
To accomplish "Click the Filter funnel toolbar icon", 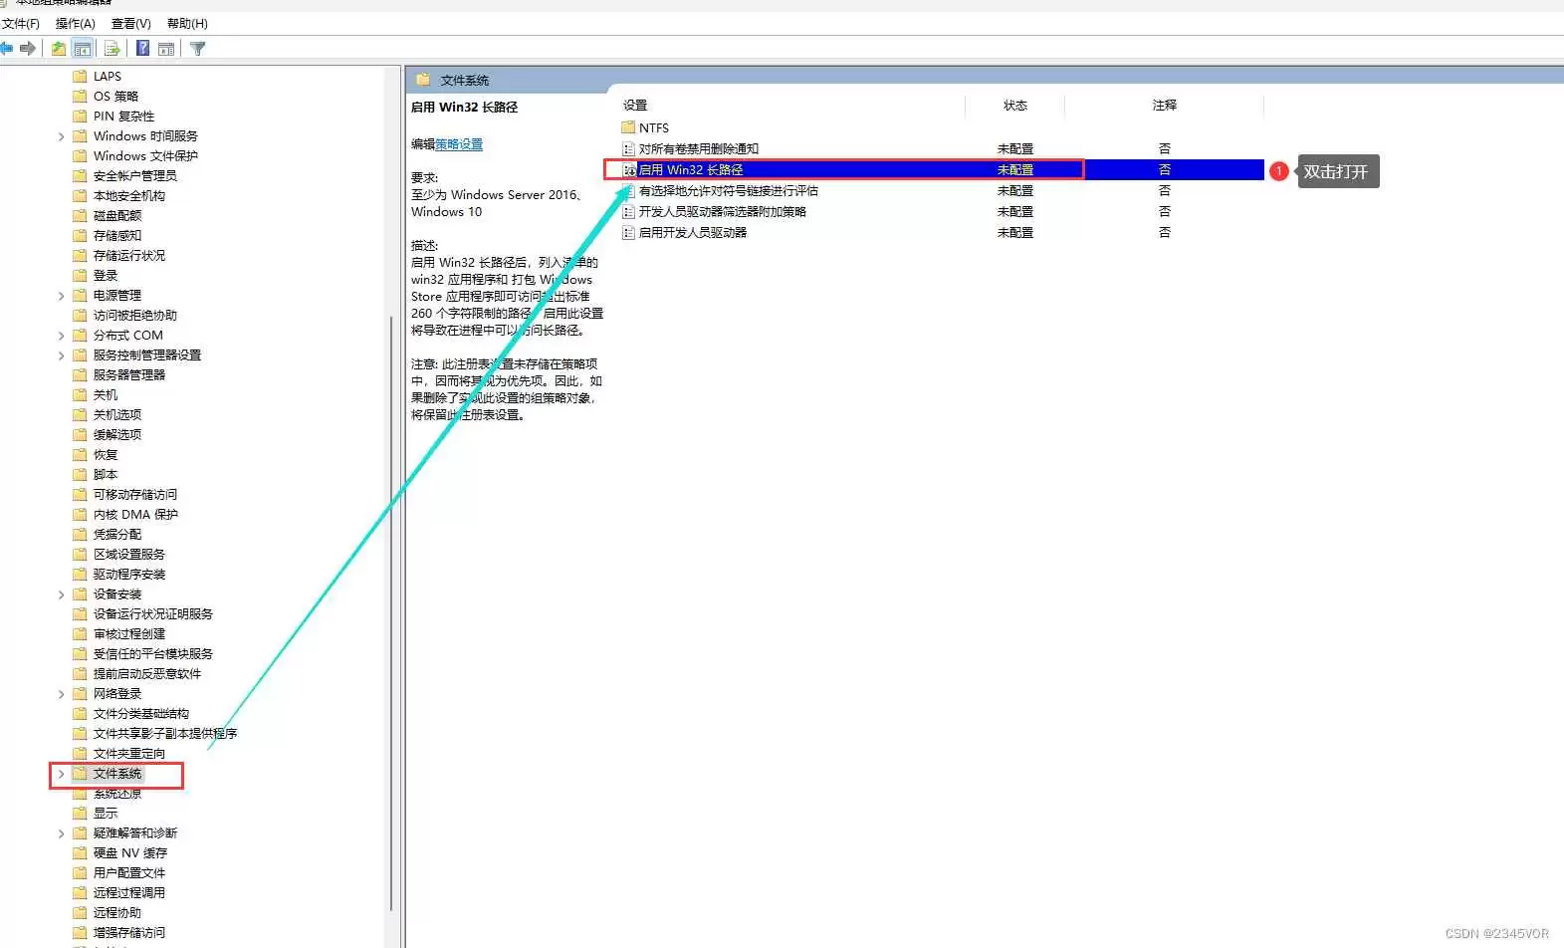I will point(197,48).
